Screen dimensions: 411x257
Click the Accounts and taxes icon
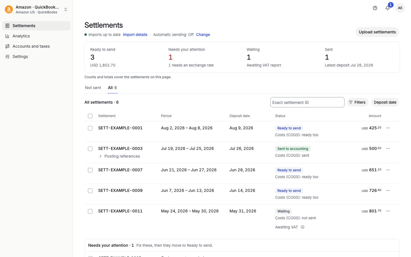(7, 46)
